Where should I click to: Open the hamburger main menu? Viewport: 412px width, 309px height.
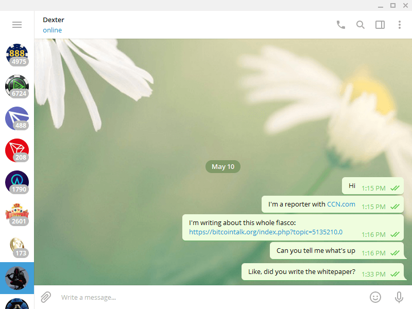[17, 25]
